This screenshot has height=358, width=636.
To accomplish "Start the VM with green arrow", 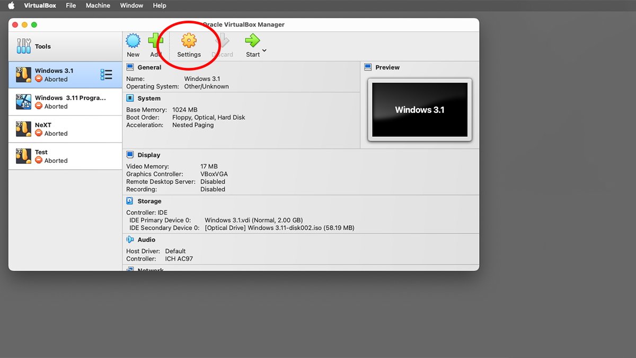I will pyautogui.click(x=253, y=41).
